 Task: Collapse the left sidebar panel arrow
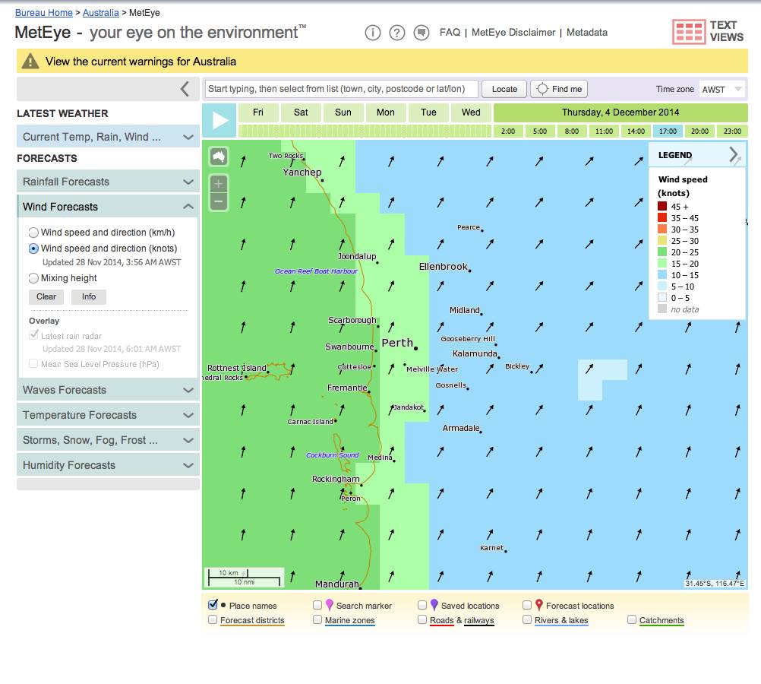tap(185, 89)
